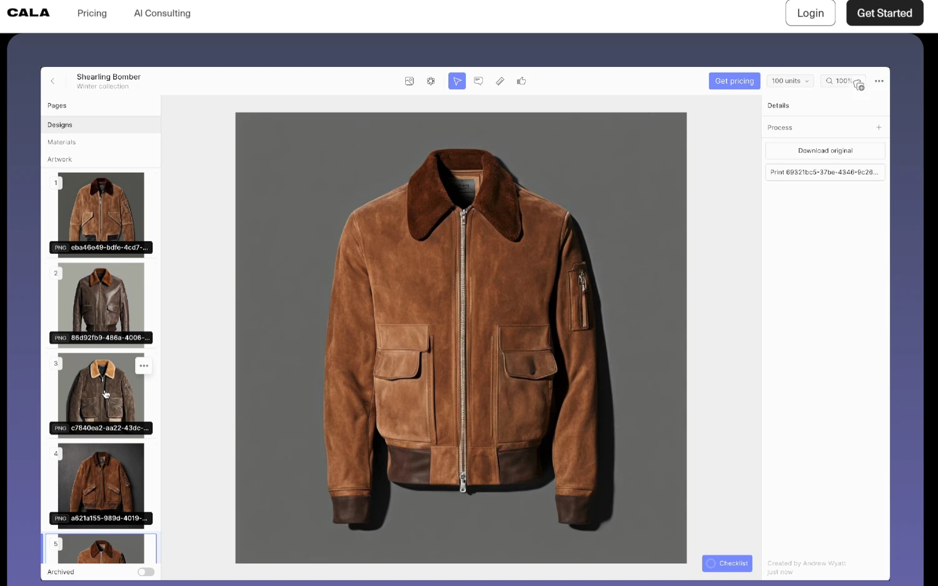Click the atom-shaped AI generate icon
Image resolution: width=938 pixels, height=586 pixels.
tap(431, 81)
